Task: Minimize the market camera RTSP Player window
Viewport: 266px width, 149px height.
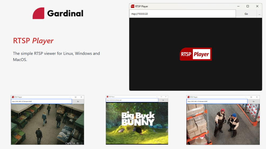Action: click(x=70, y=97)
